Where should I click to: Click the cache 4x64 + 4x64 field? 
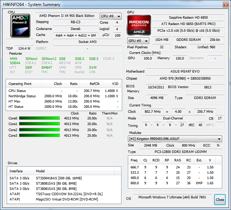pyautogui.click(x=76, y=35)
